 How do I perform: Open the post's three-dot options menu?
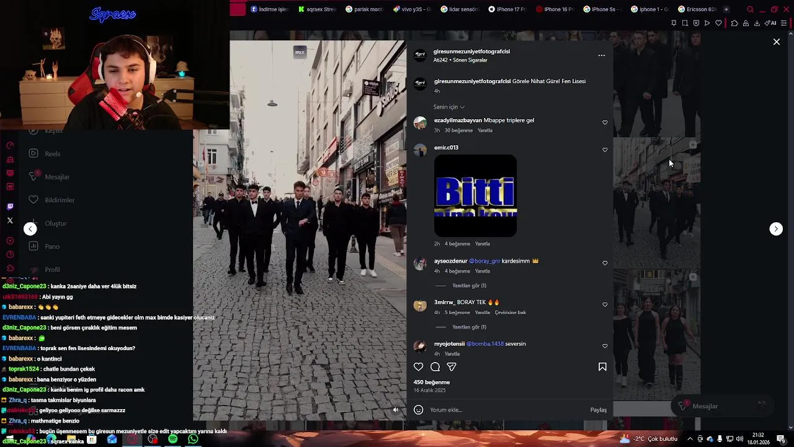coord(601,55)
